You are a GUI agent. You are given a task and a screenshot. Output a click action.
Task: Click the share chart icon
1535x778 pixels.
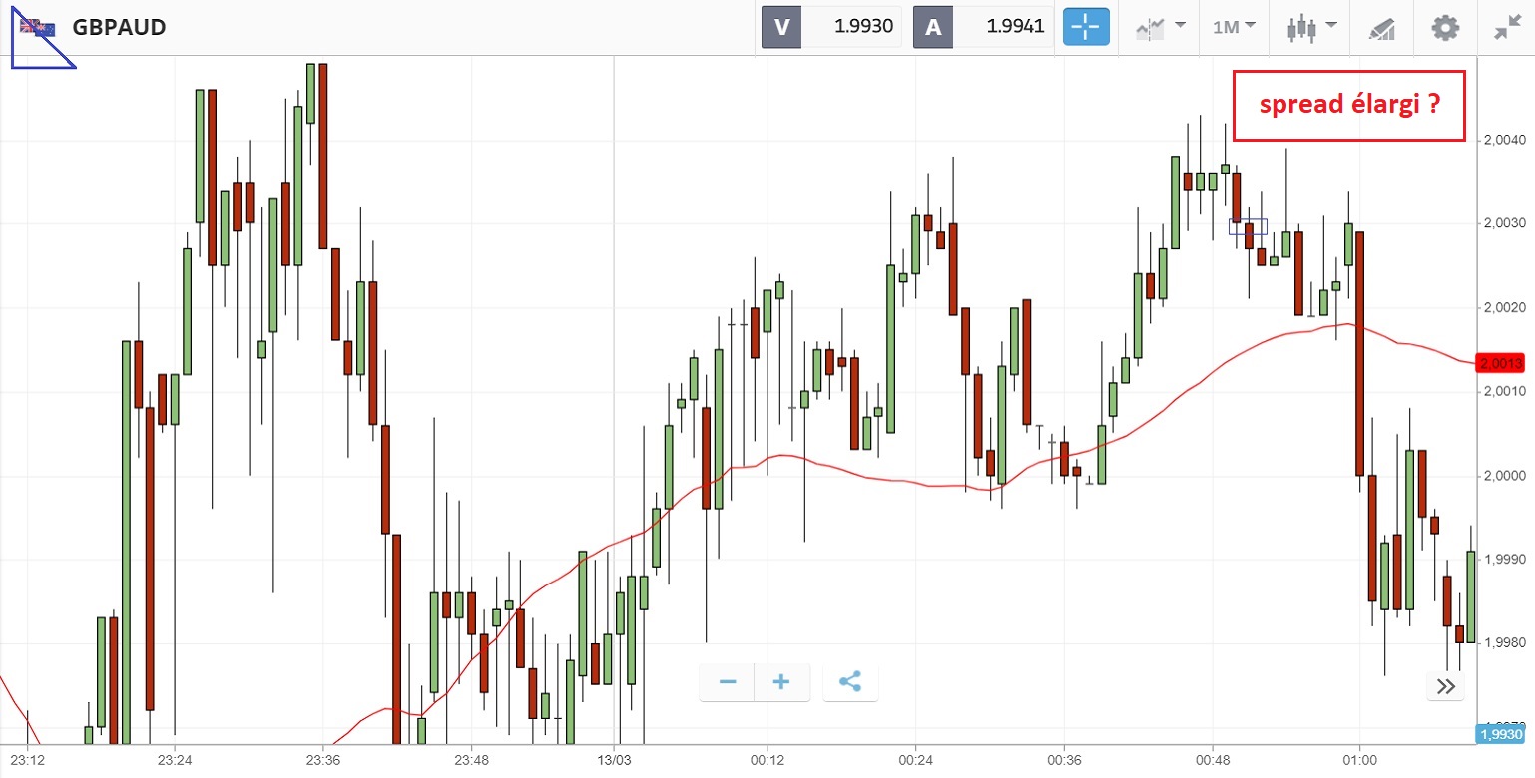(850, 682)
